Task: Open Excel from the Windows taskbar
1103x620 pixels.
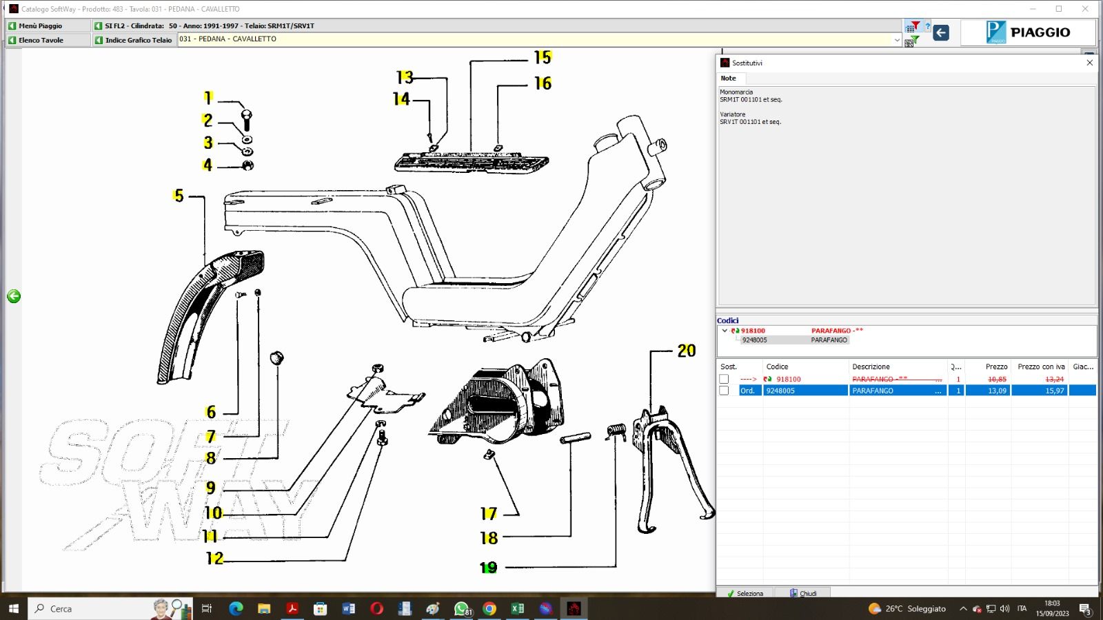Action: pos(518,608)
